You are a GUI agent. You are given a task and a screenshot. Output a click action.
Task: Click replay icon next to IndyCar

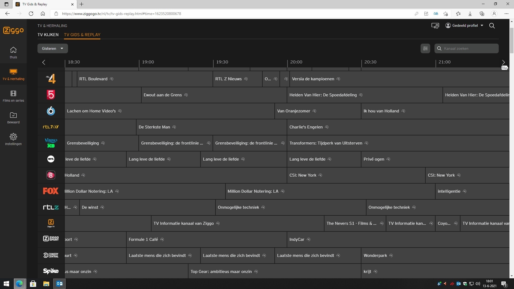pyautogui.click(x=308, y=239)
